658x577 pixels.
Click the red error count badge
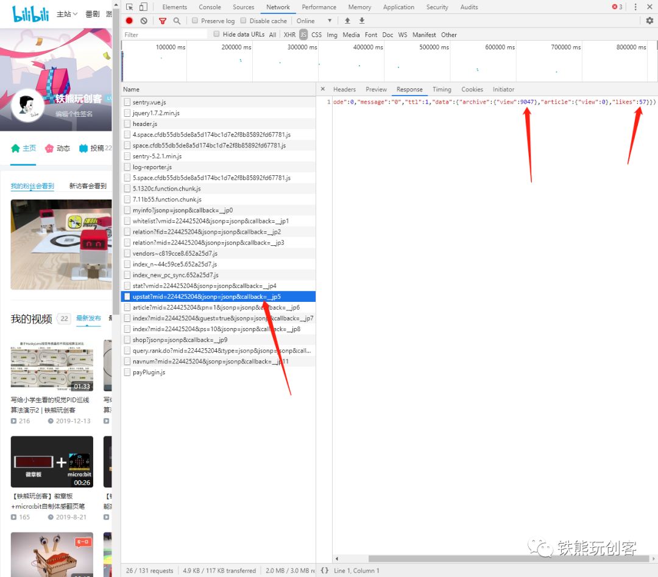pyautogui.click(x=617, y=7)
